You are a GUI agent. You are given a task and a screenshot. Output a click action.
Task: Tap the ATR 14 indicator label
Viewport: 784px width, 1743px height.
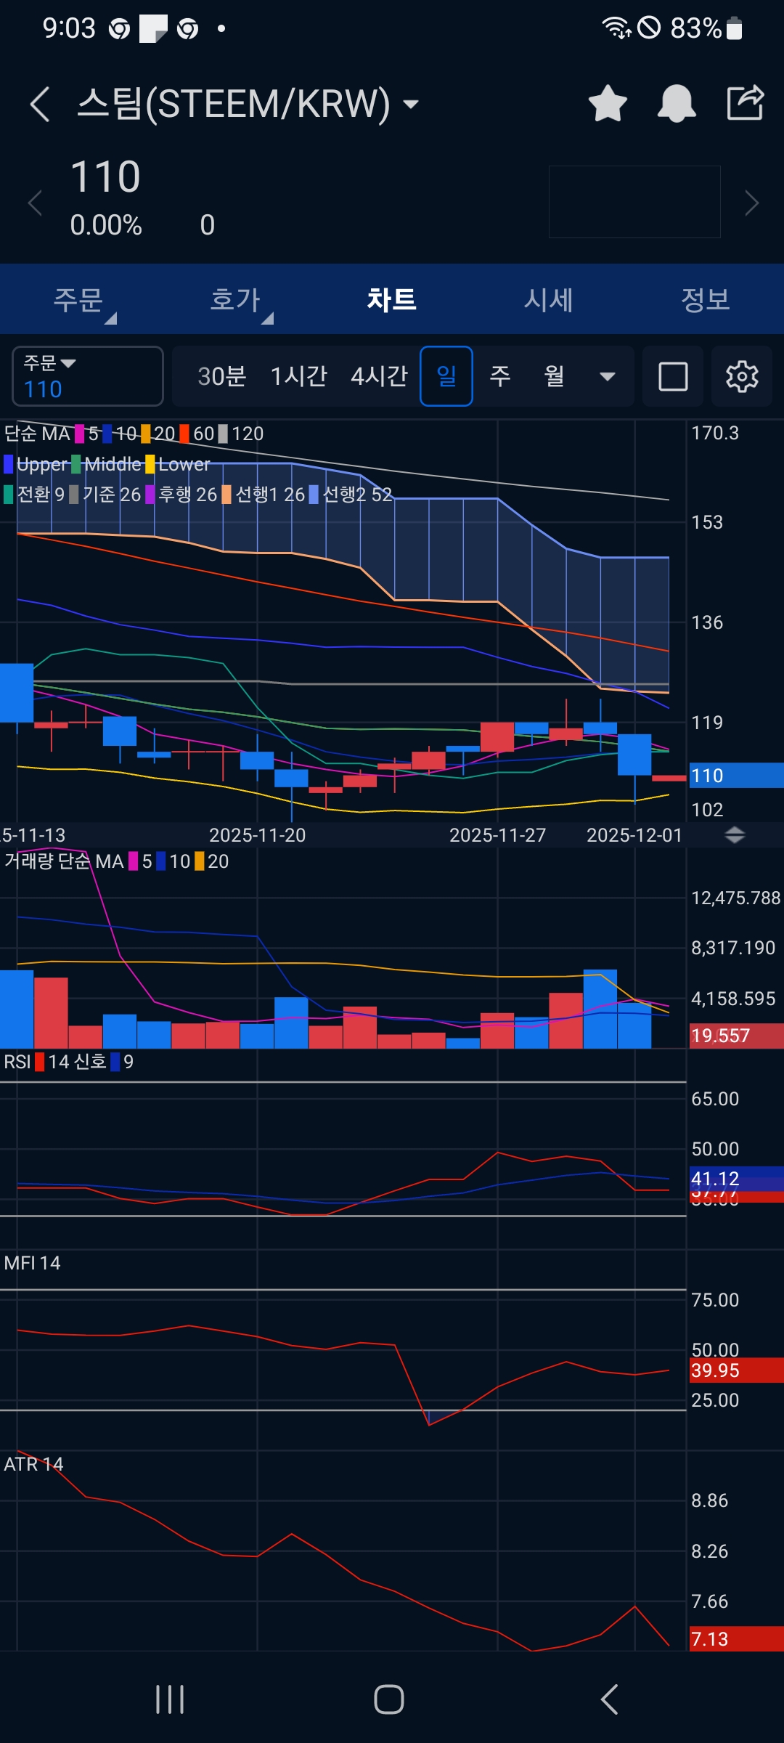point(33,1464)
